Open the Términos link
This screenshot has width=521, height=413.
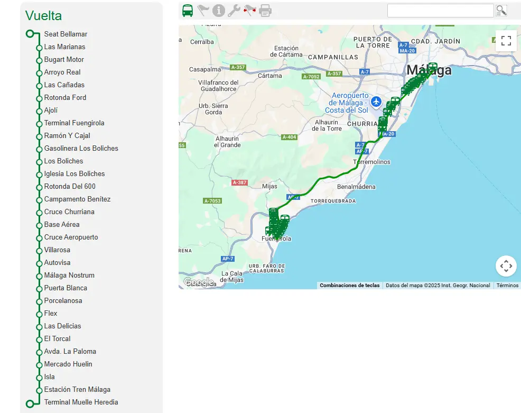tap(507, 285)
